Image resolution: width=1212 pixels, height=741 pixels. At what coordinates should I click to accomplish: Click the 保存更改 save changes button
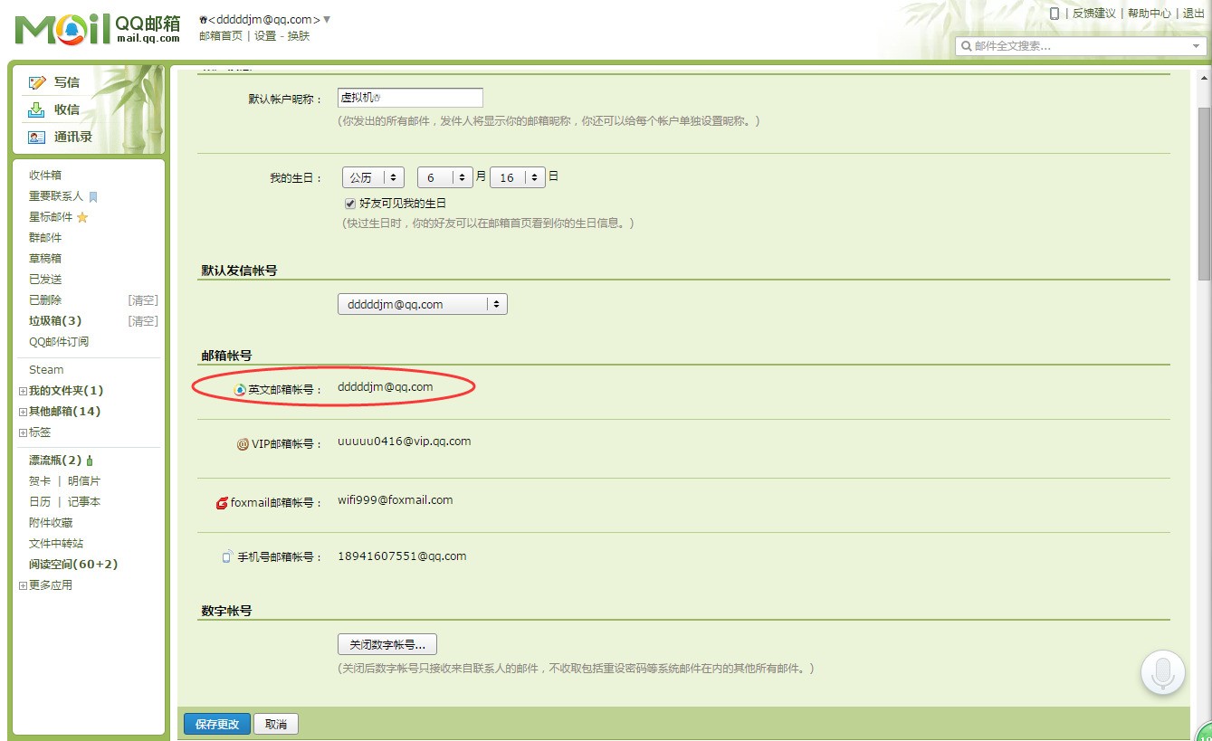(216, 724)
